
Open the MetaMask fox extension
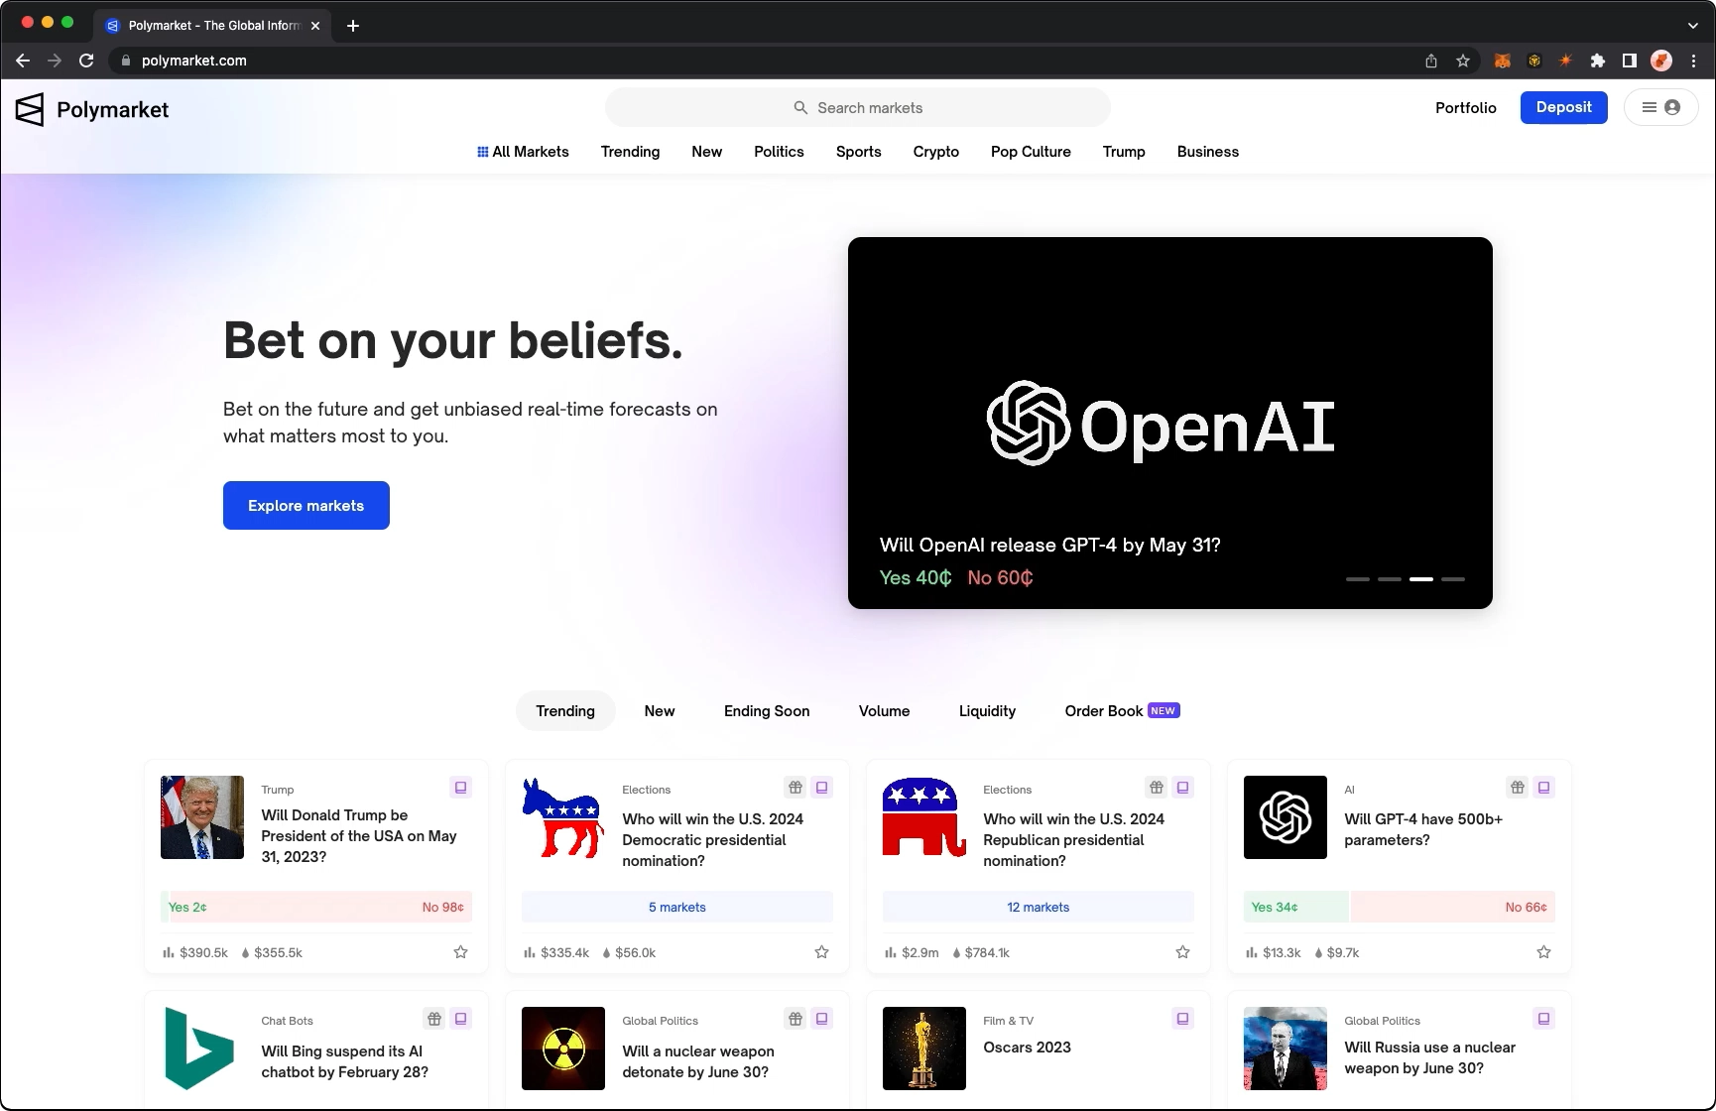(x=1503, y=61)
